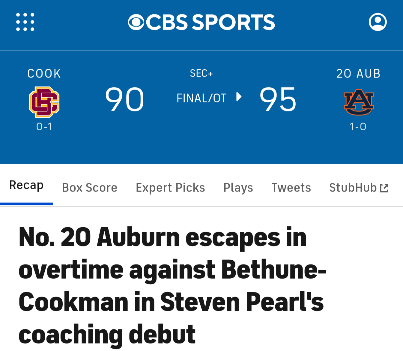This screenshot has height=351, width=403.
Task: Click the winner arrow next to FINAL/OT
Action: pos(239,97)
